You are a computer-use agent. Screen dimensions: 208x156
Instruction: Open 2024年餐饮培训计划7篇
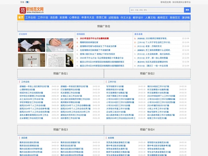pos(158,105)
